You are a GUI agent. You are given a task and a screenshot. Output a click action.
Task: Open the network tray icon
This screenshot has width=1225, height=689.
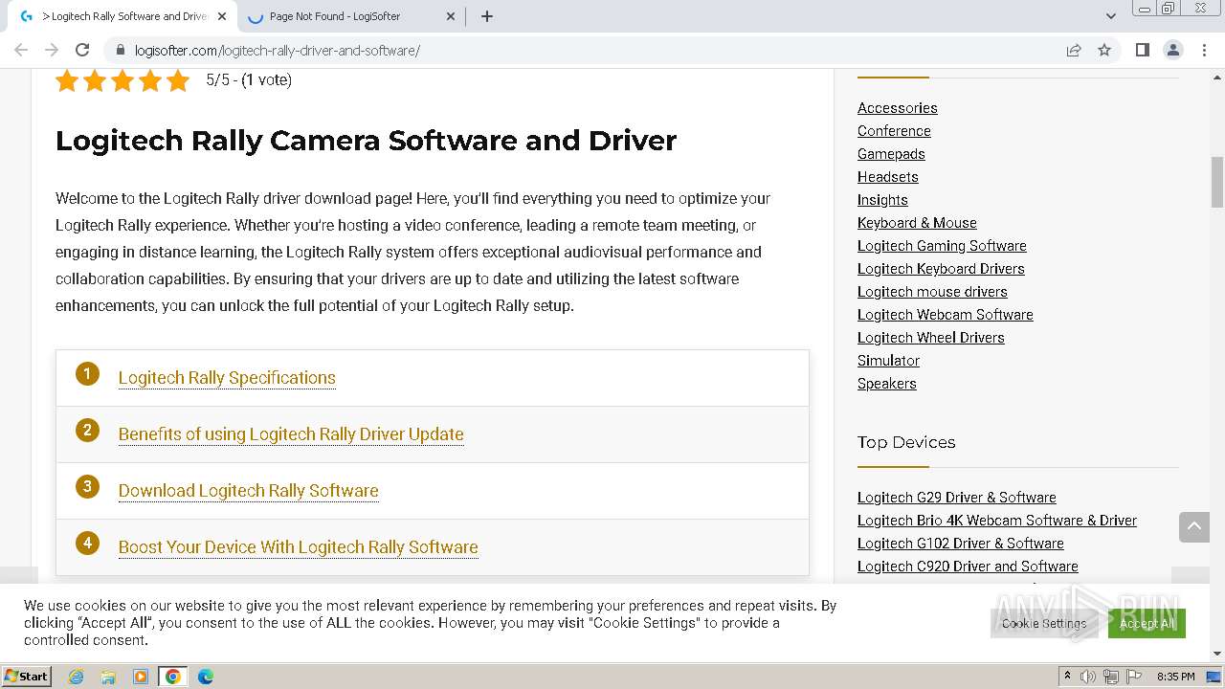pyautogui.click(x=1110, y=677)
